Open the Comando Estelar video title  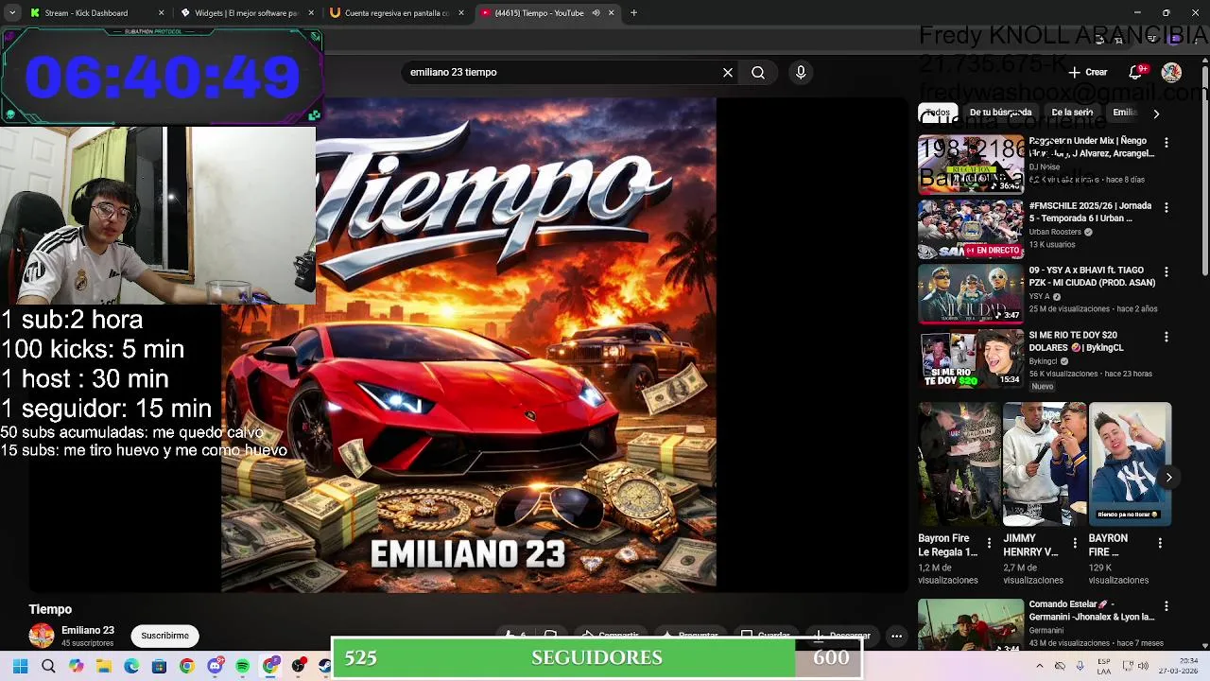coord(1091,610)
